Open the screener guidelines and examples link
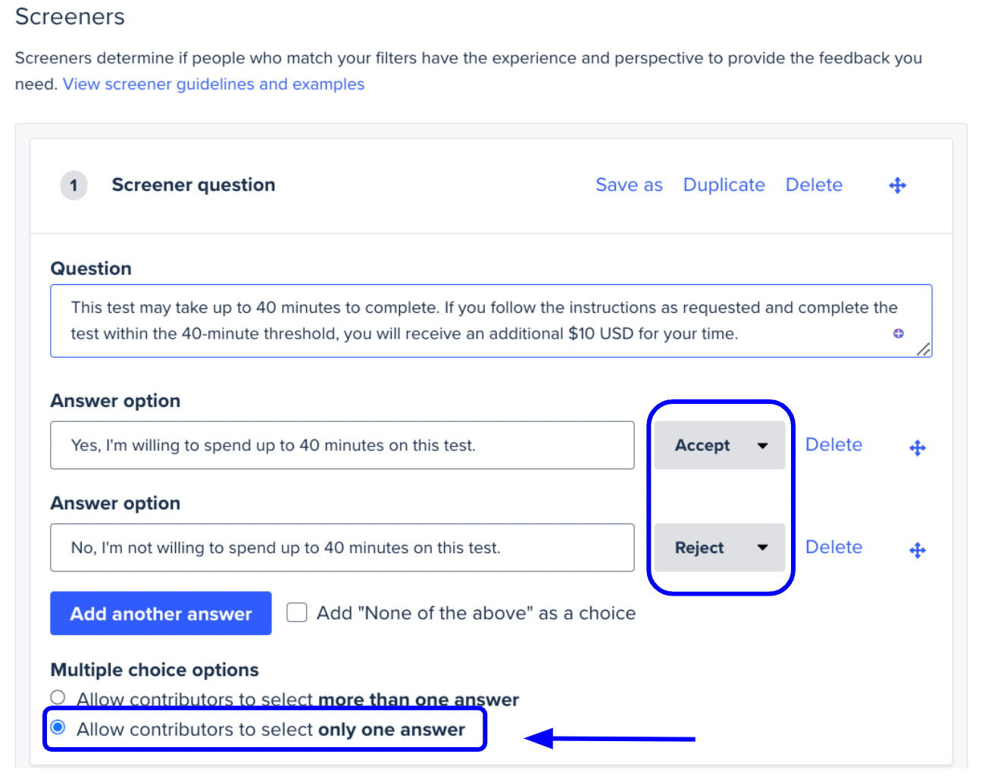Image resolution: width=985 pixels, height=779 pixels. pos(214,84)
